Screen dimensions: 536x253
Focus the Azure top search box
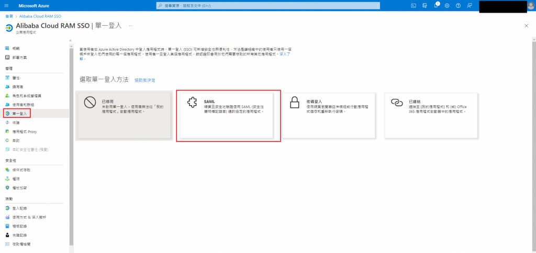click(268, 5)
